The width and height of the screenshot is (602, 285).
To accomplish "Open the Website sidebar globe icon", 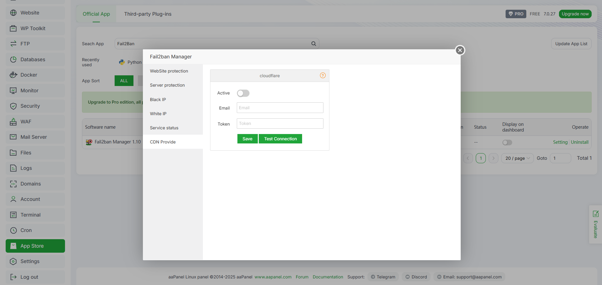I will pos(13,13).
